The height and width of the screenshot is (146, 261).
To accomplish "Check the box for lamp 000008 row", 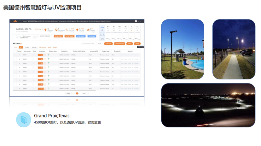I will coord(14,84).
